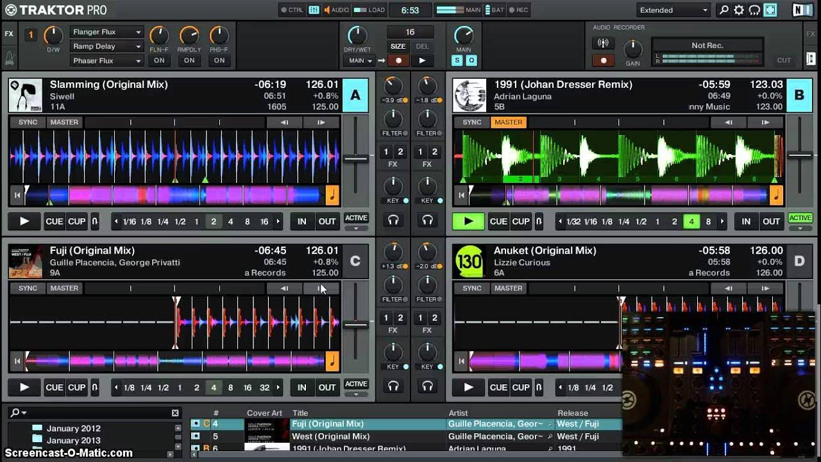Click the broadcast icon in Audio Recorder

click(x=603, y=44)
